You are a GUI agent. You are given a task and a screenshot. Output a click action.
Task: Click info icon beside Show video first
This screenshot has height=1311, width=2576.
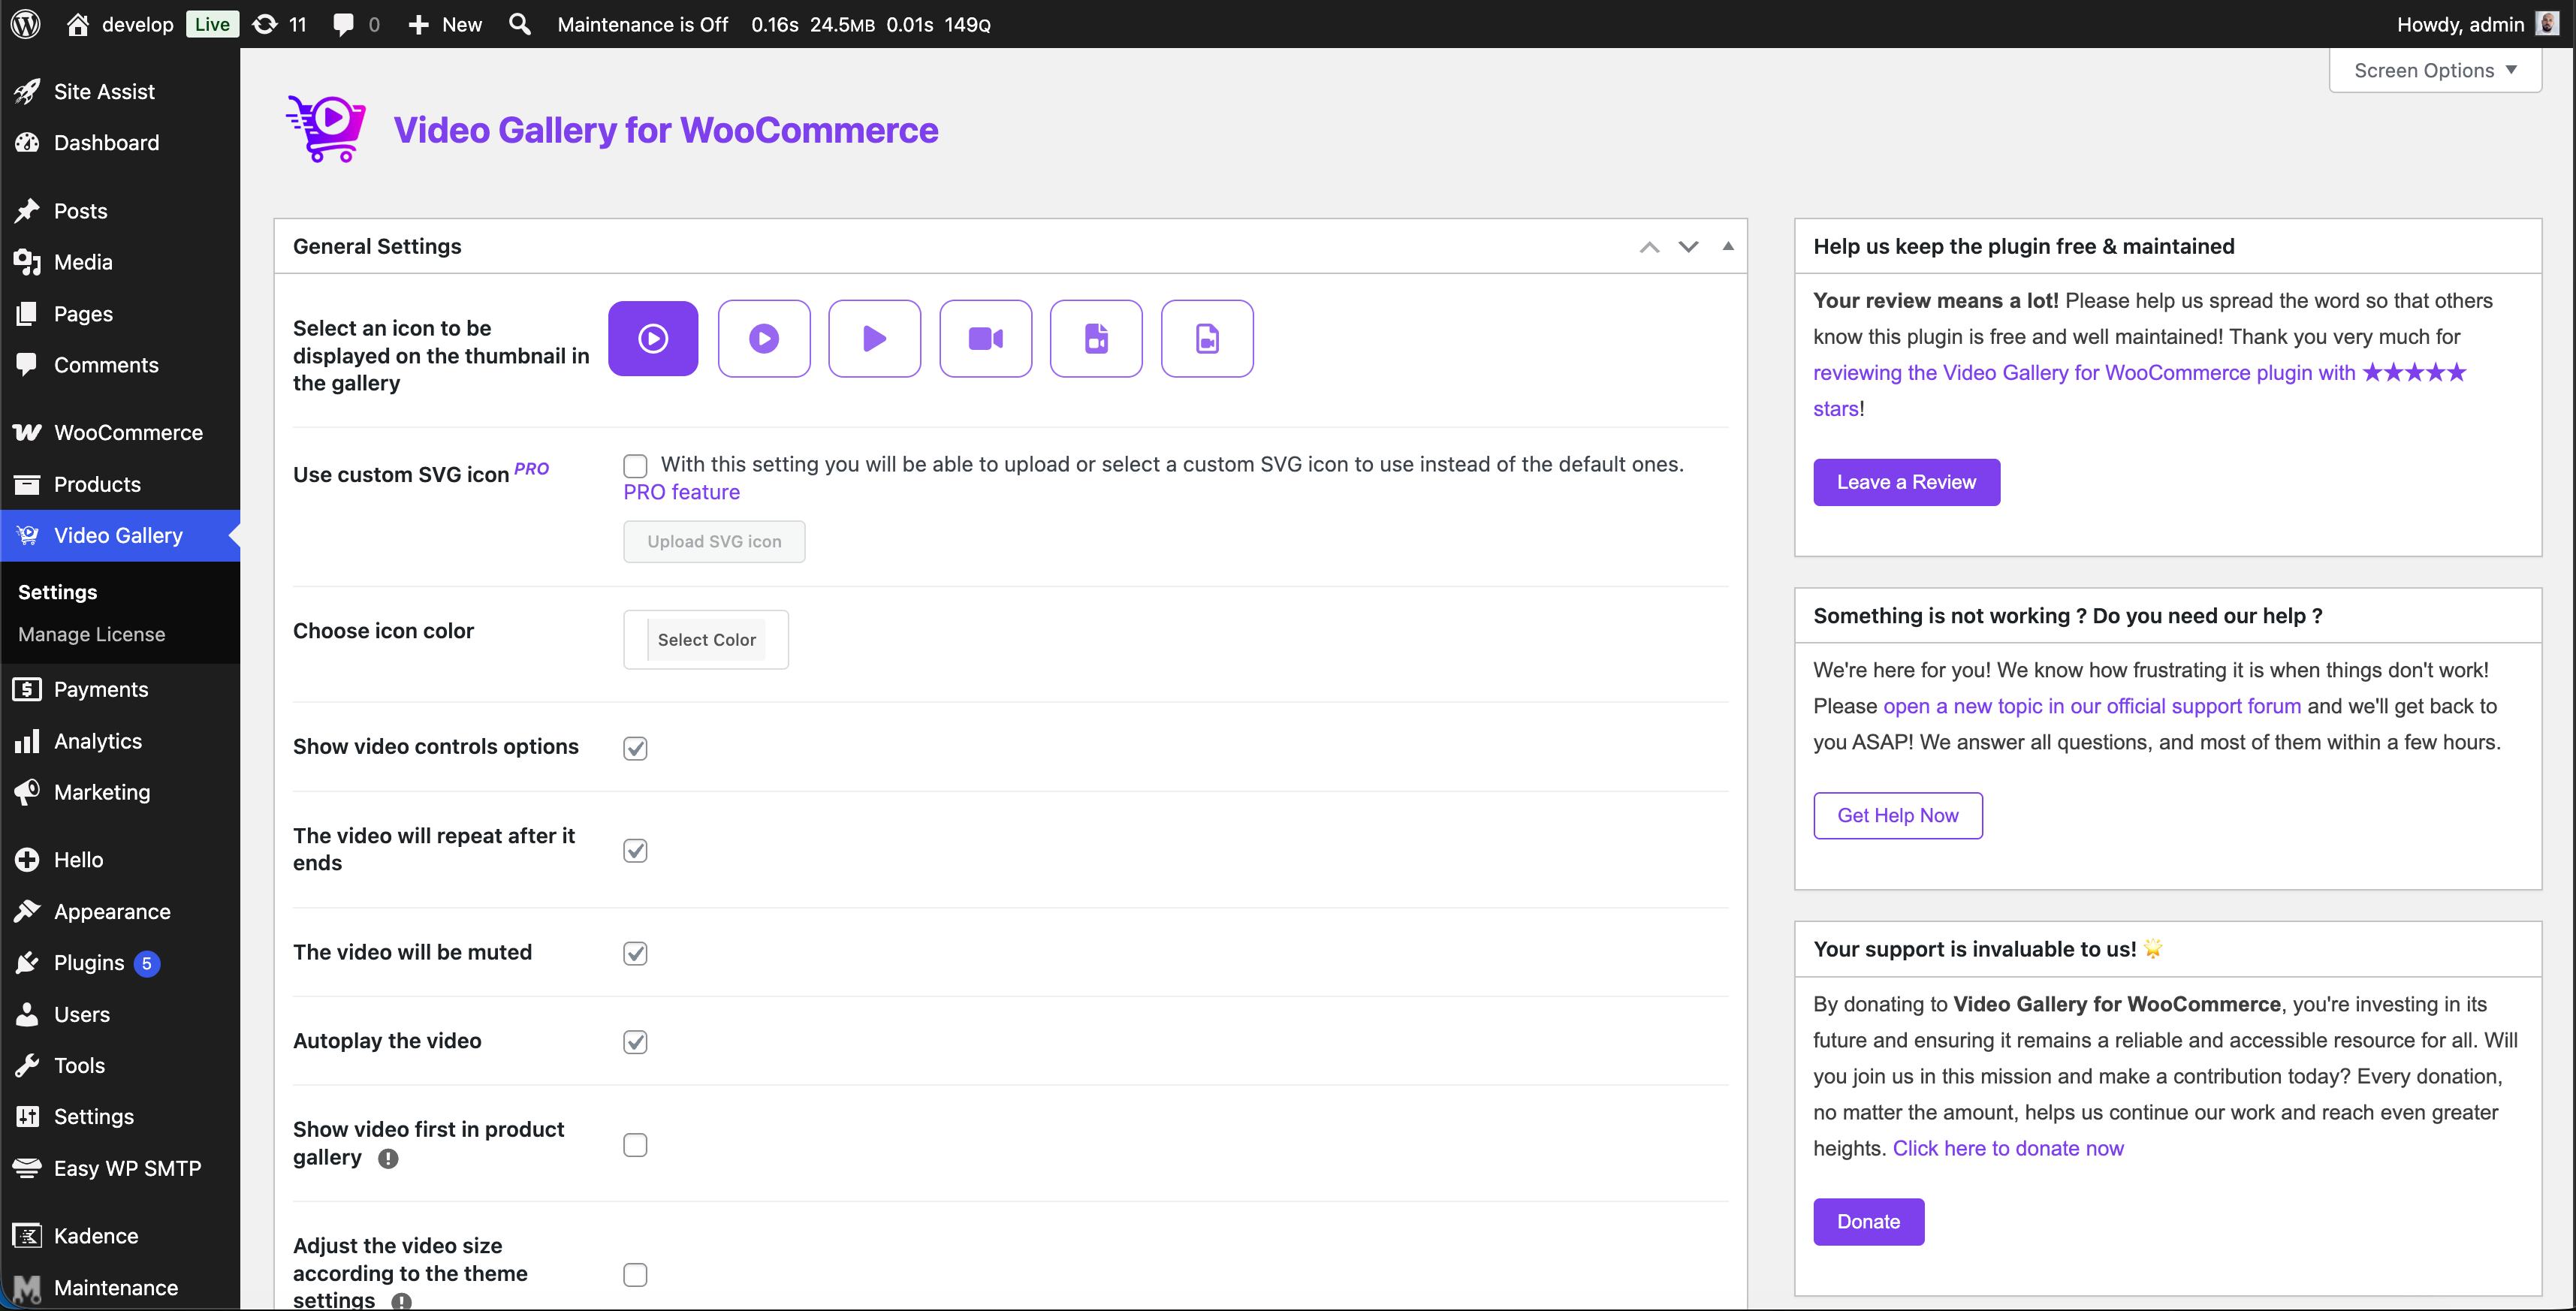pos(388,1158)
